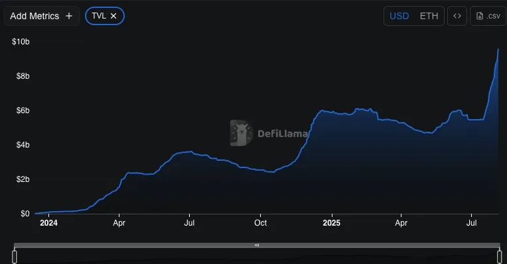Image resolution: width=507 pixels, height=264 pixels.
Task: Grab the right handle of the range slider
Action: coord(500,257)
